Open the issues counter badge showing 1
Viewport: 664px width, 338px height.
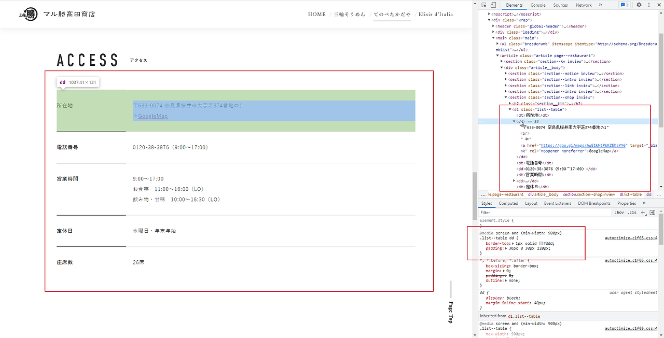pos(625,5)
